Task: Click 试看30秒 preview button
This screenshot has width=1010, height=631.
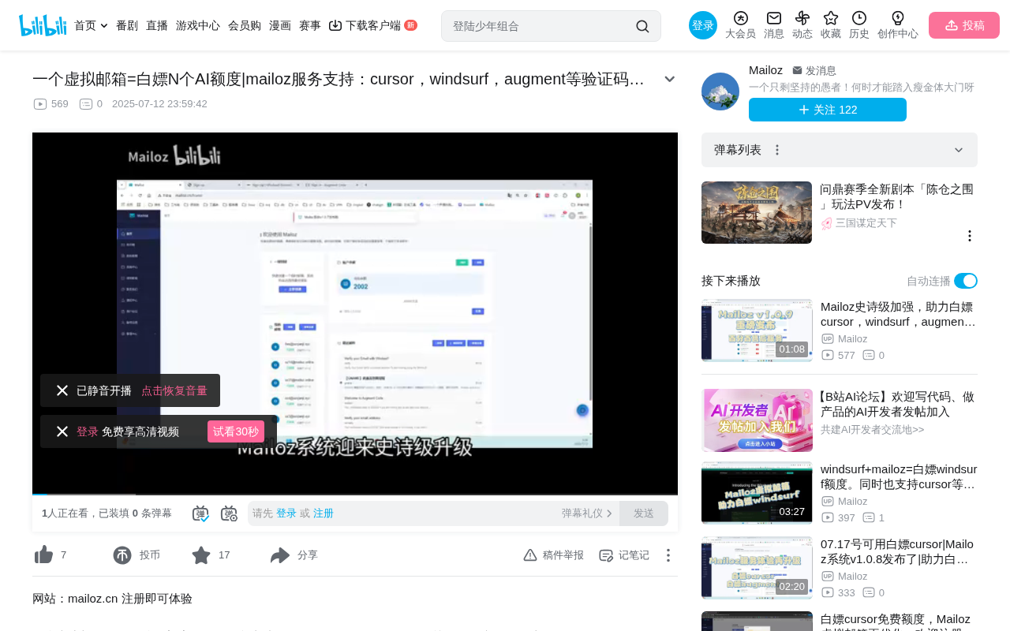Action: pos(236,431)
